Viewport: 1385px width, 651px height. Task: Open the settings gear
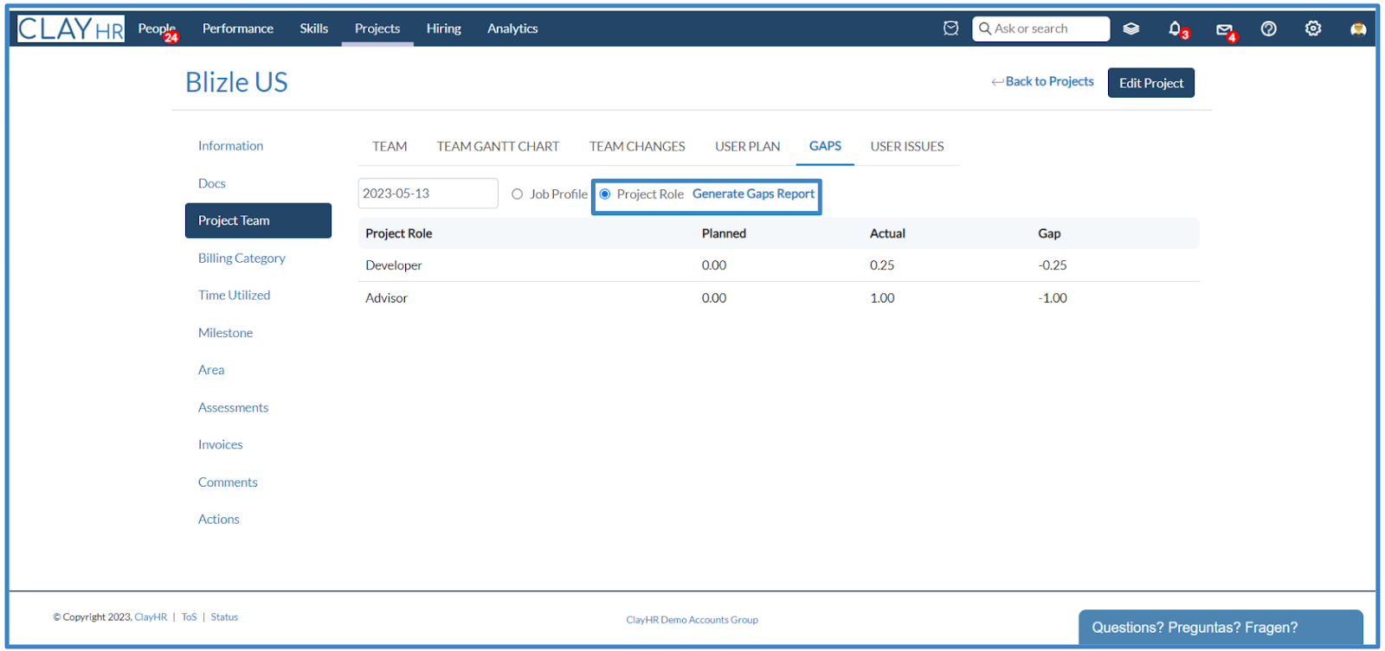(x=1313, y=29)
